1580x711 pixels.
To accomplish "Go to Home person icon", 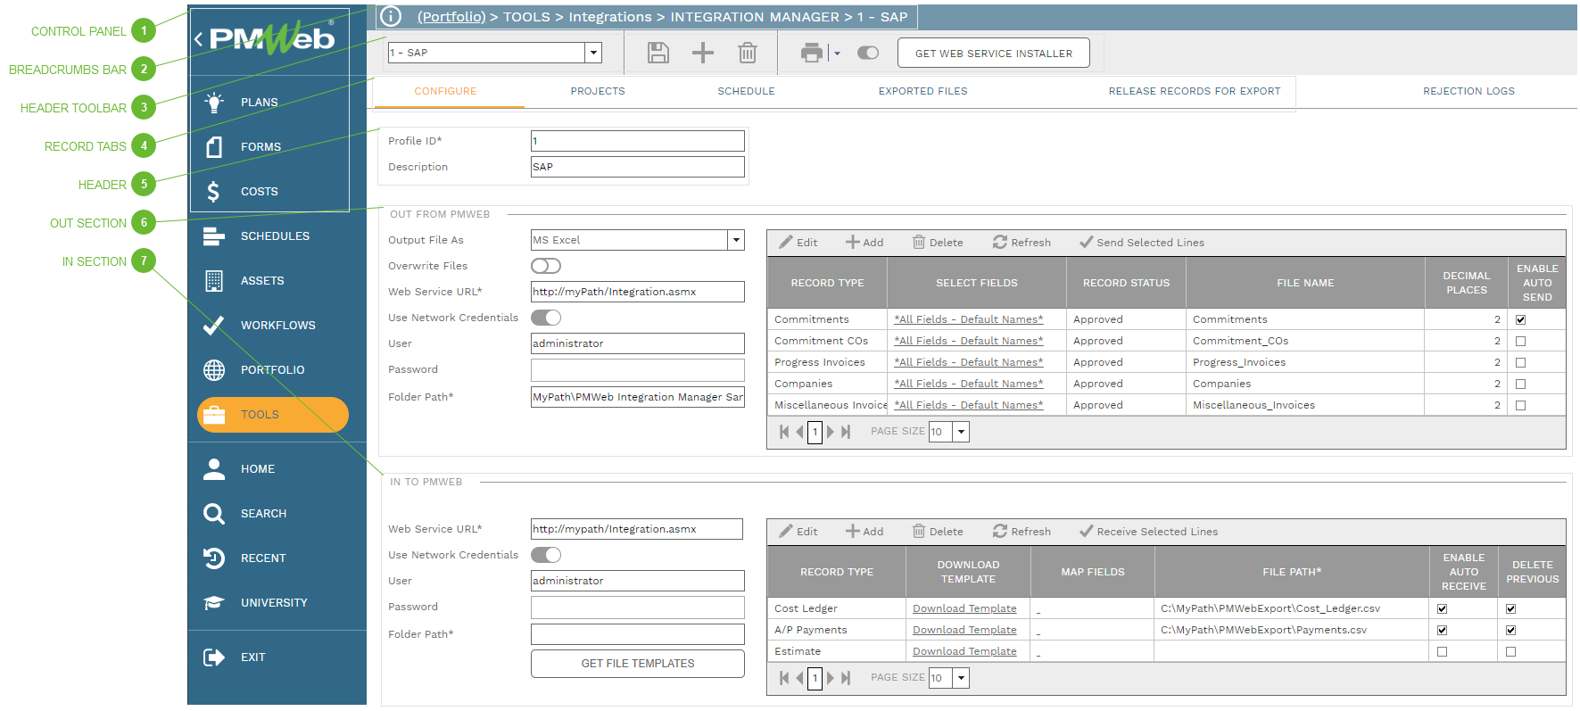I will pyautogui.click(x=214, y=469).
